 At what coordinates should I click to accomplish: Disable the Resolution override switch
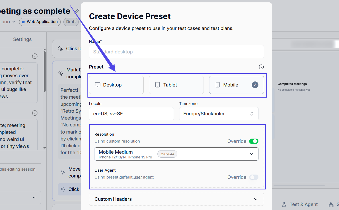coord(254,141)
